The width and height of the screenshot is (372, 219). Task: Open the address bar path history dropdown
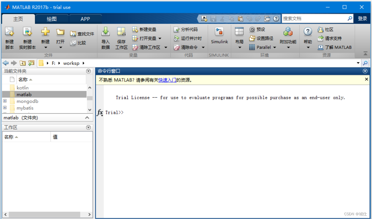(x=358, y=63)
